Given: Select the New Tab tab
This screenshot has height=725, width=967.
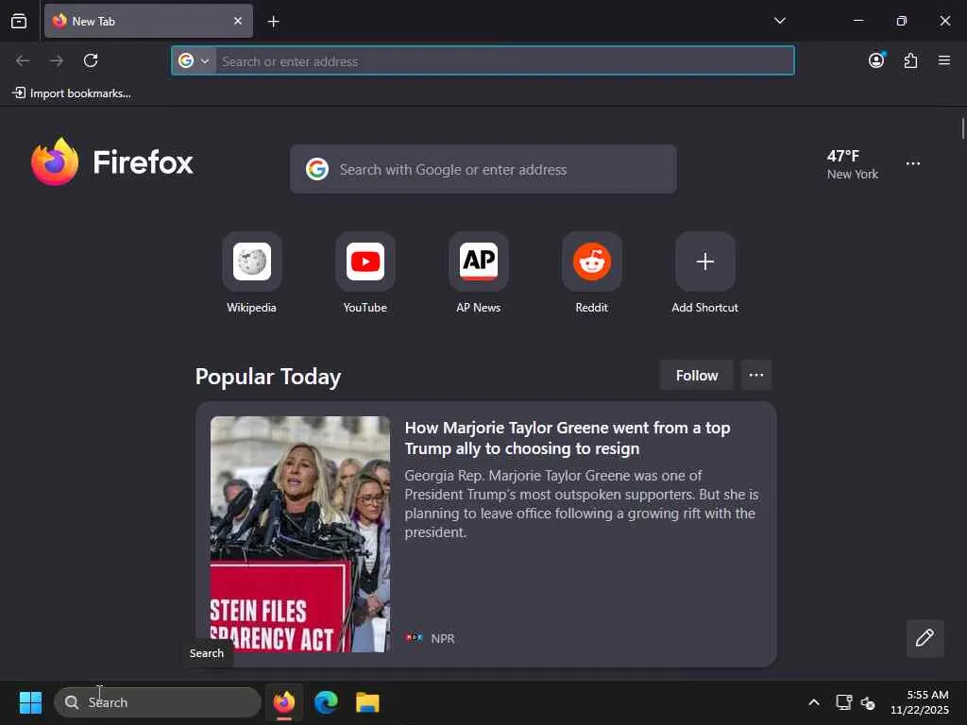Looking at the screenshot, I should [148, 21].
